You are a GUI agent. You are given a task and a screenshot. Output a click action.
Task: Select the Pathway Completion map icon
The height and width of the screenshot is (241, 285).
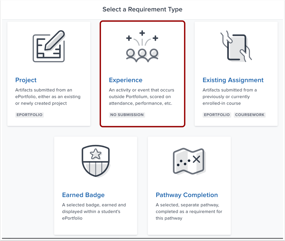click(189, 161)
